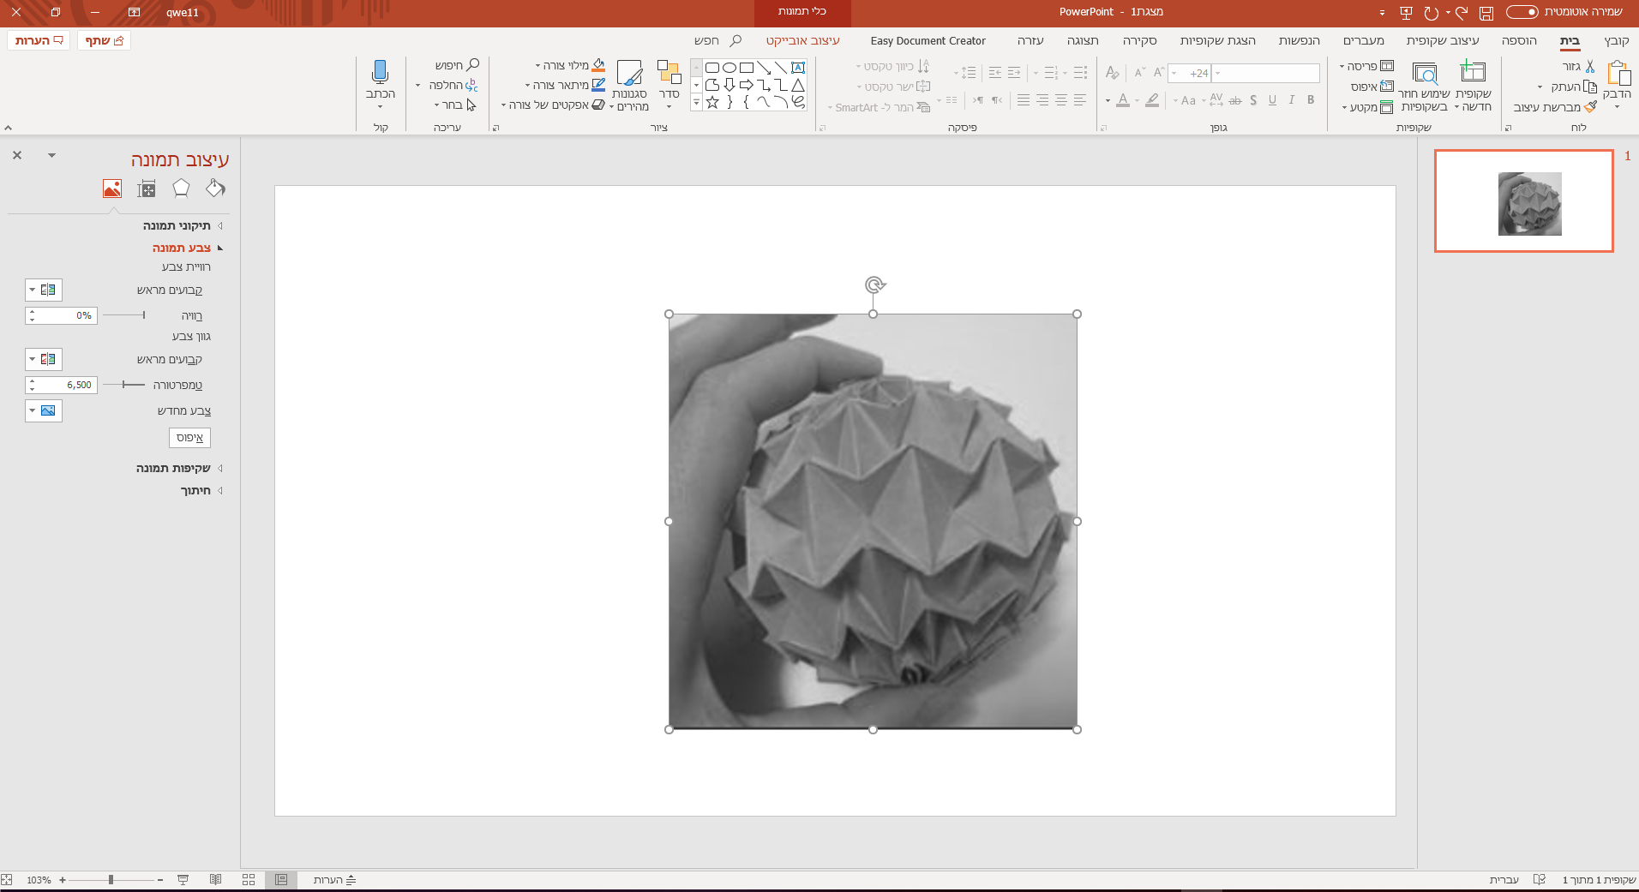Click the Format Painter (מברשת עיצוב) brush
This screenshot has width=1639, height=892.
1591,107
